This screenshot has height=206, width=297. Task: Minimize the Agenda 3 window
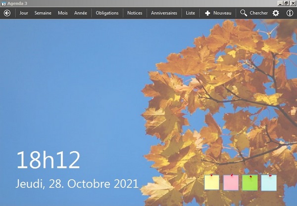[280, 3]
